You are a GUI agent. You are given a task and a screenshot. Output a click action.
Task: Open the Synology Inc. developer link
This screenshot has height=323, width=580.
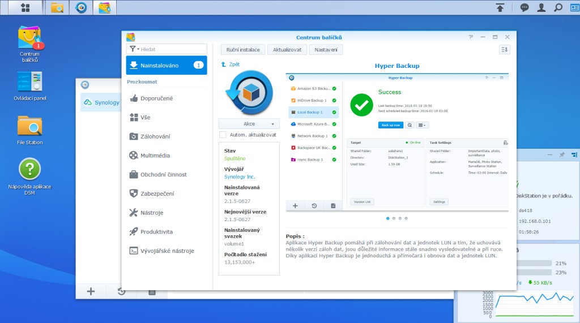pos(240,176)
